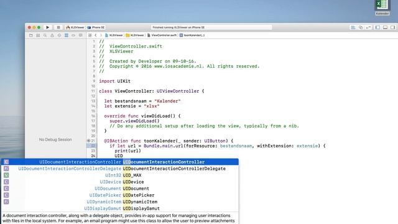Click the viewDidLoad function name
Viewport: 398px width, 224px height.
(155, 116)
